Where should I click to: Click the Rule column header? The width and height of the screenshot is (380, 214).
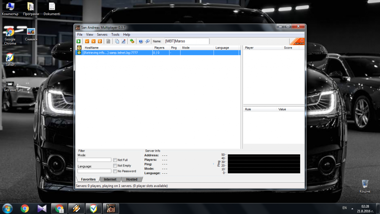click(260, 109)
